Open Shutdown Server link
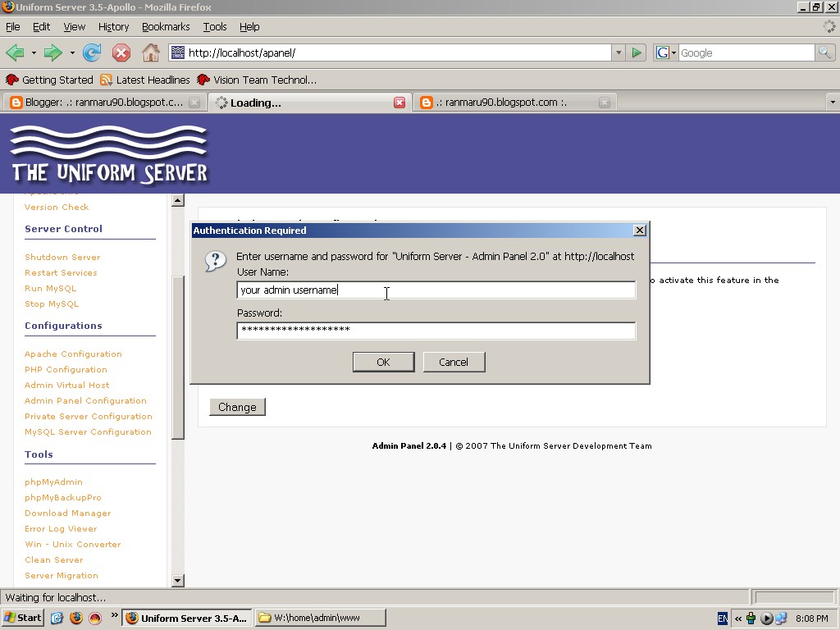Screen dimensions: 840x630 pos(62,257)
